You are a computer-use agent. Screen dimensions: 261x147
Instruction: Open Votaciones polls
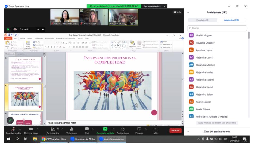[72, 130]
